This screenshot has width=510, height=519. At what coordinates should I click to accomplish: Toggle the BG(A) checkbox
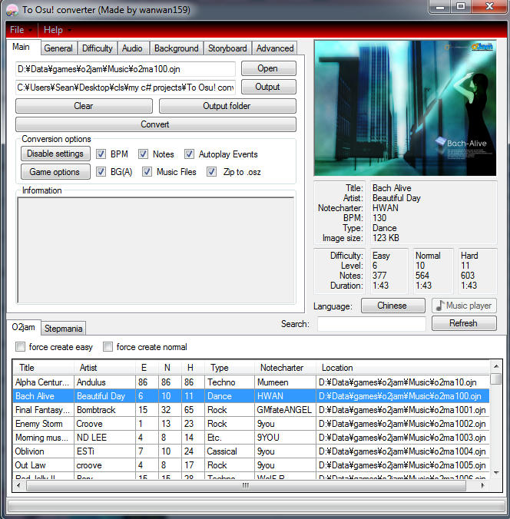[x=101, y=172]
